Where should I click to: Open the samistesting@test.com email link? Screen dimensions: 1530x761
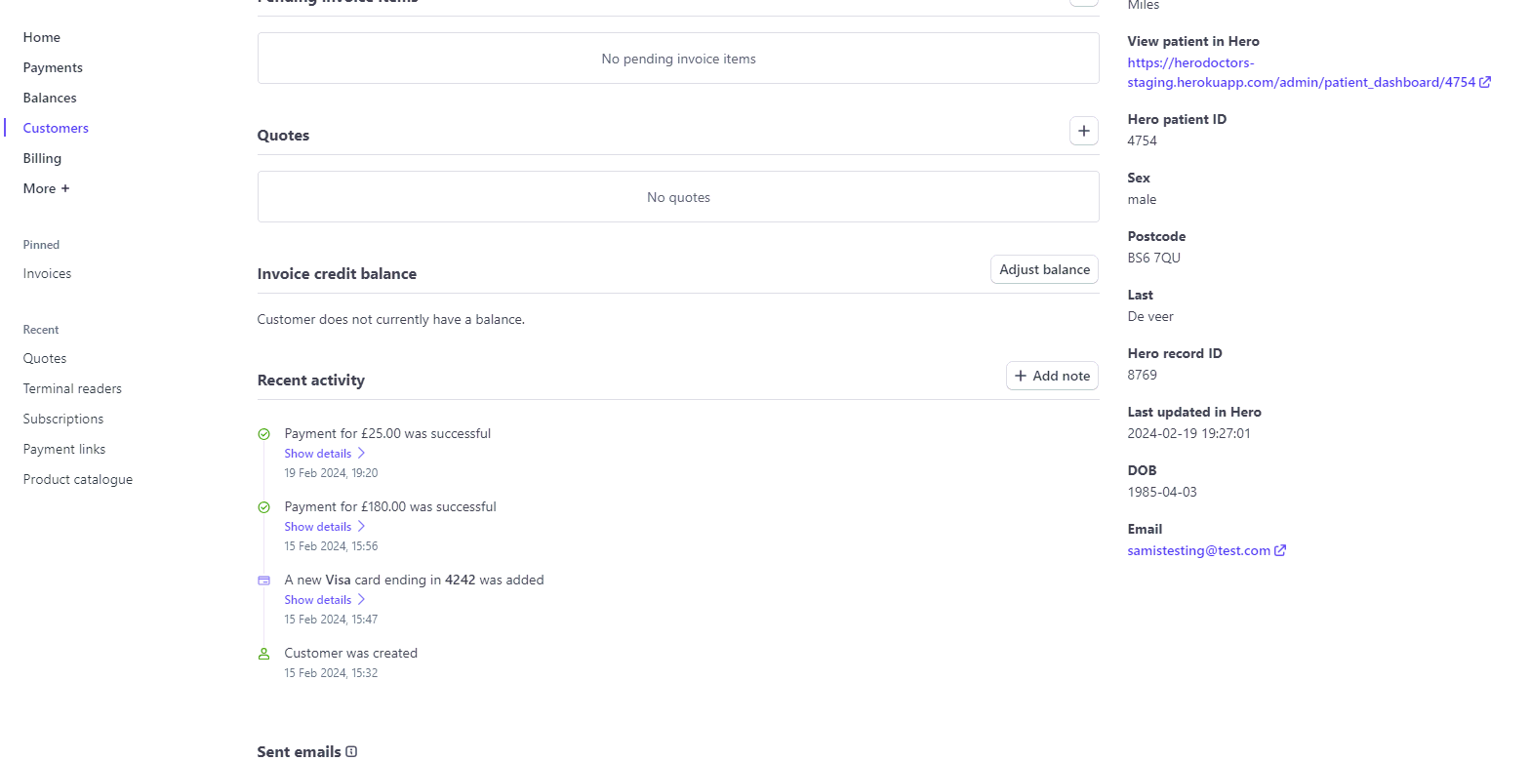coord(1198,550)
